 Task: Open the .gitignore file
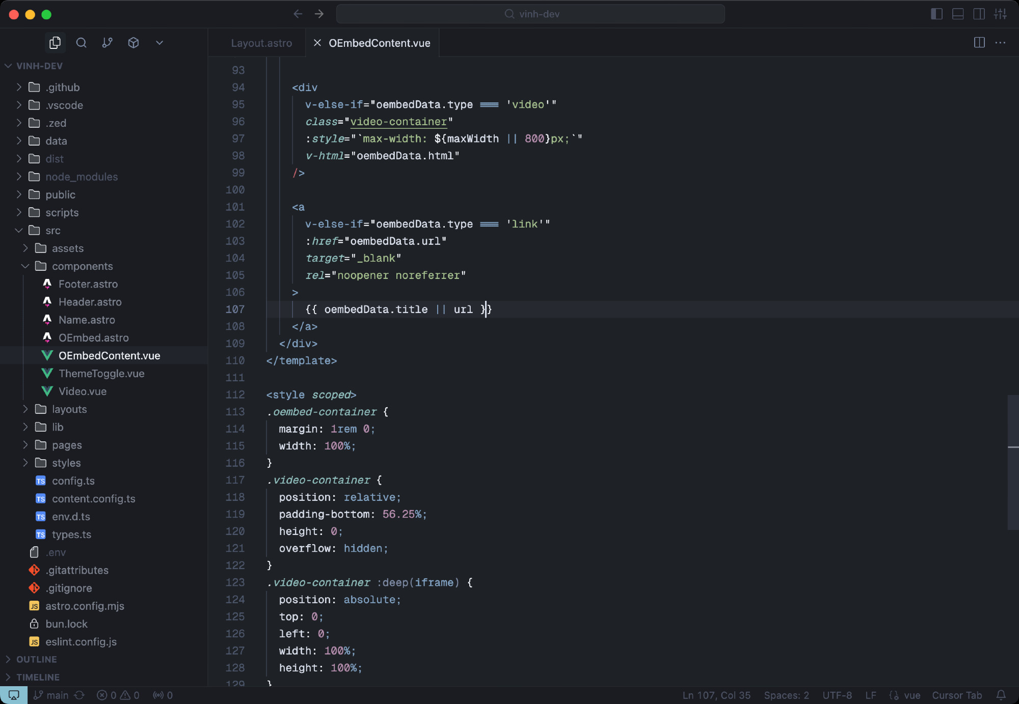[104, 588]
